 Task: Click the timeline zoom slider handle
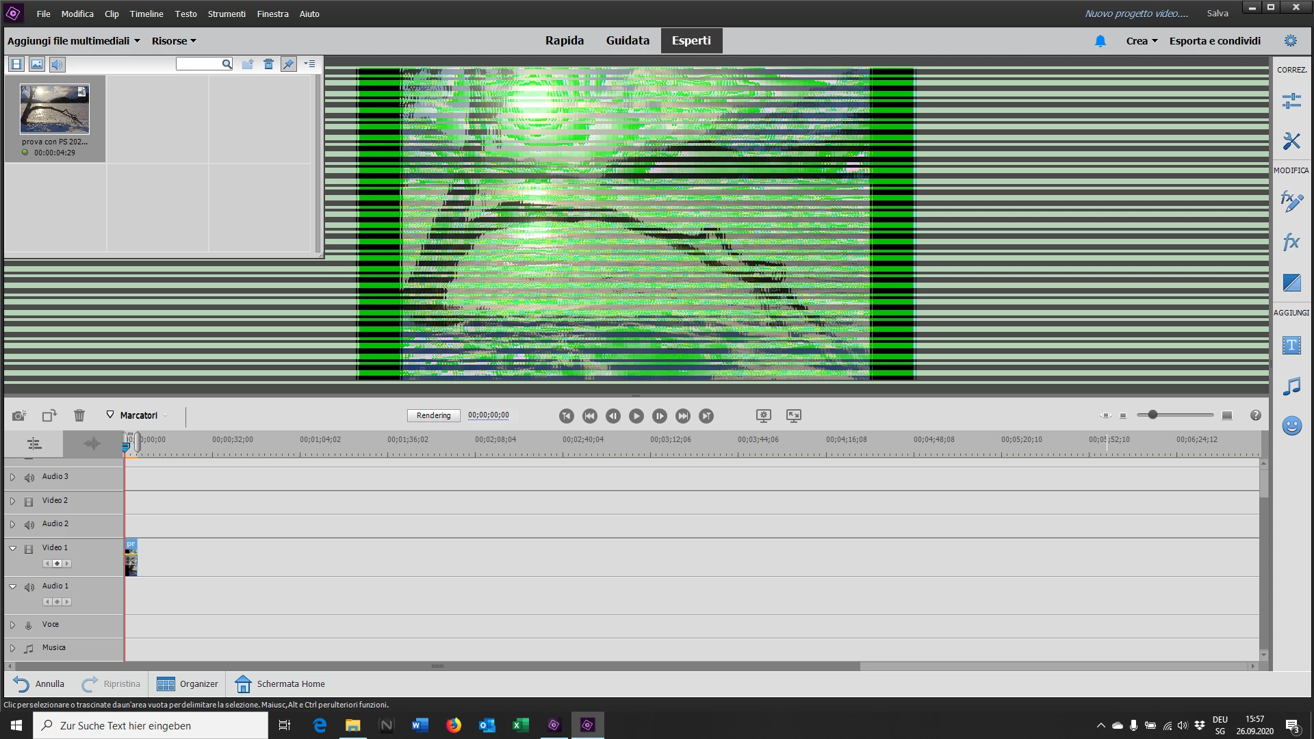click(x=1152, y=415)
